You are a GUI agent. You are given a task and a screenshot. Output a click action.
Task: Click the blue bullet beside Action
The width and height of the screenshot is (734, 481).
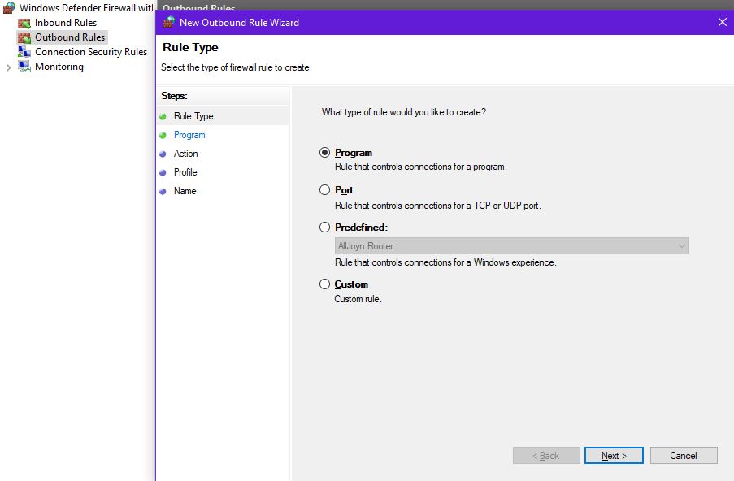163,154
